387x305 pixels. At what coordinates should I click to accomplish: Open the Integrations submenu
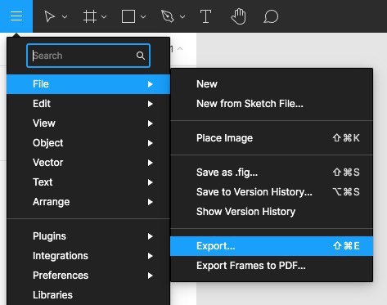click(88, 256)
